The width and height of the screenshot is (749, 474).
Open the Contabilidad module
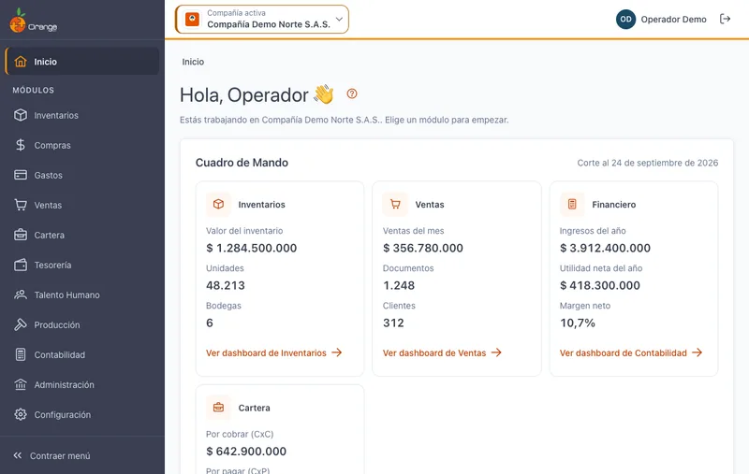tap(82, 354)
